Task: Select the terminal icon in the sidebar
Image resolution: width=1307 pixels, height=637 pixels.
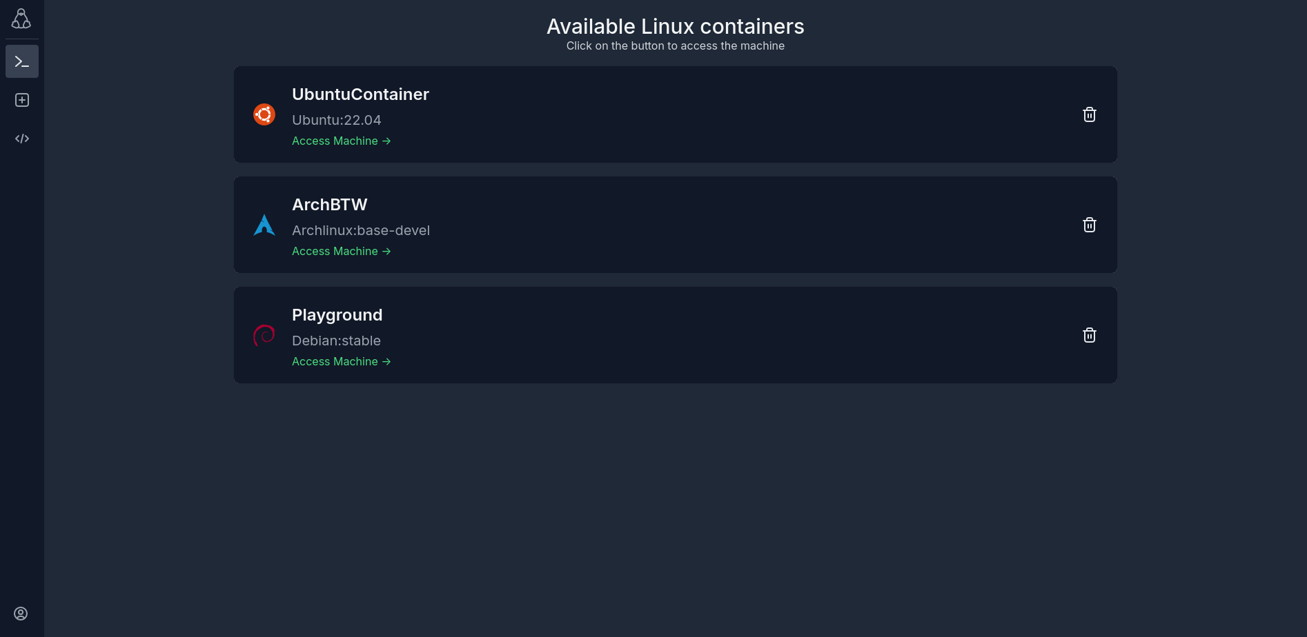Action: point(21,61)
